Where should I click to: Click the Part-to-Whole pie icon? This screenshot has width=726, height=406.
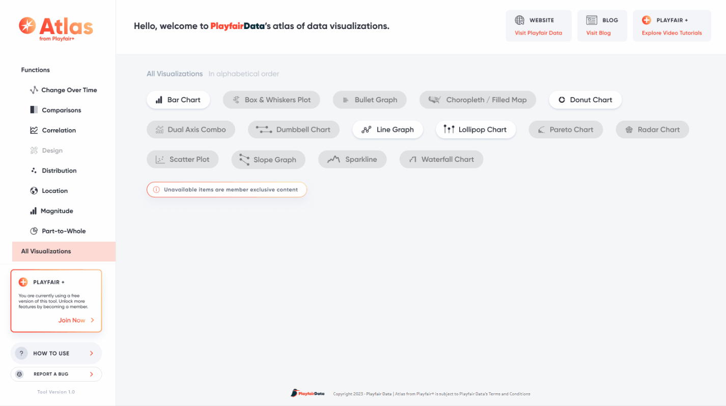pos(34,231)
